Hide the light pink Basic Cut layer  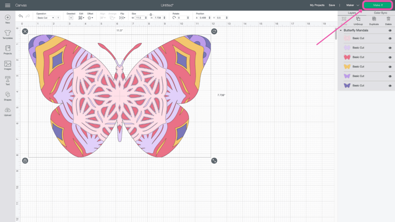click(390, 38)
